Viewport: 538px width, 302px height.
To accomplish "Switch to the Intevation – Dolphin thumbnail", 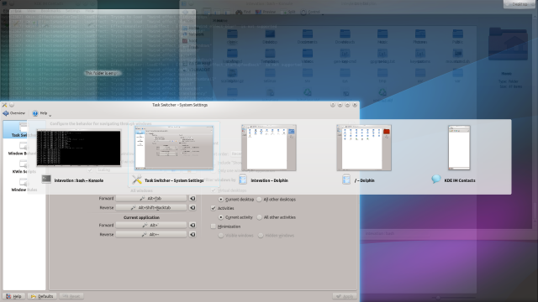I will [269, 148].
